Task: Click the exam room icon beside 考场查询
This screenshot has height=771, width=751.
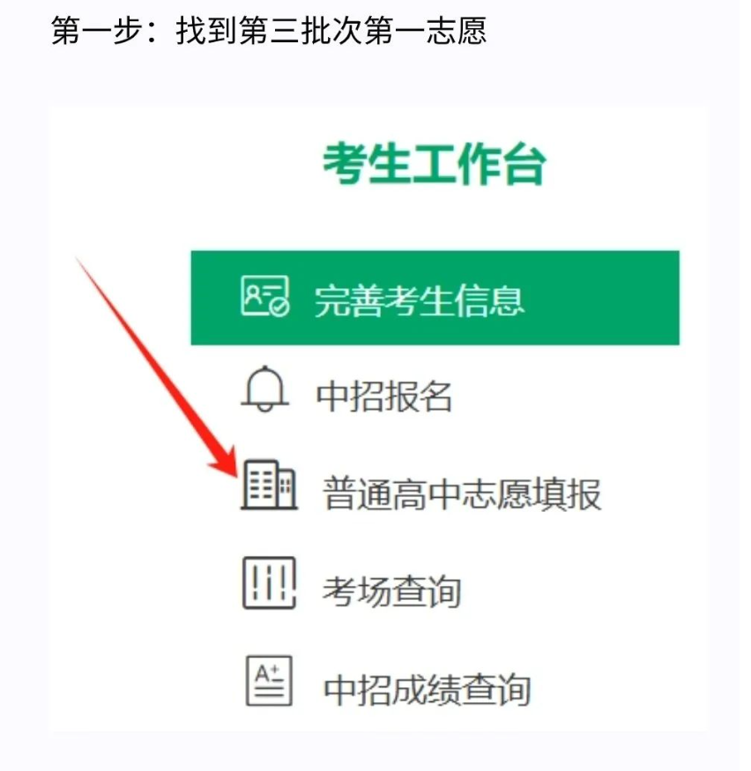Action: pyautogui.click(x=270, y=583)
